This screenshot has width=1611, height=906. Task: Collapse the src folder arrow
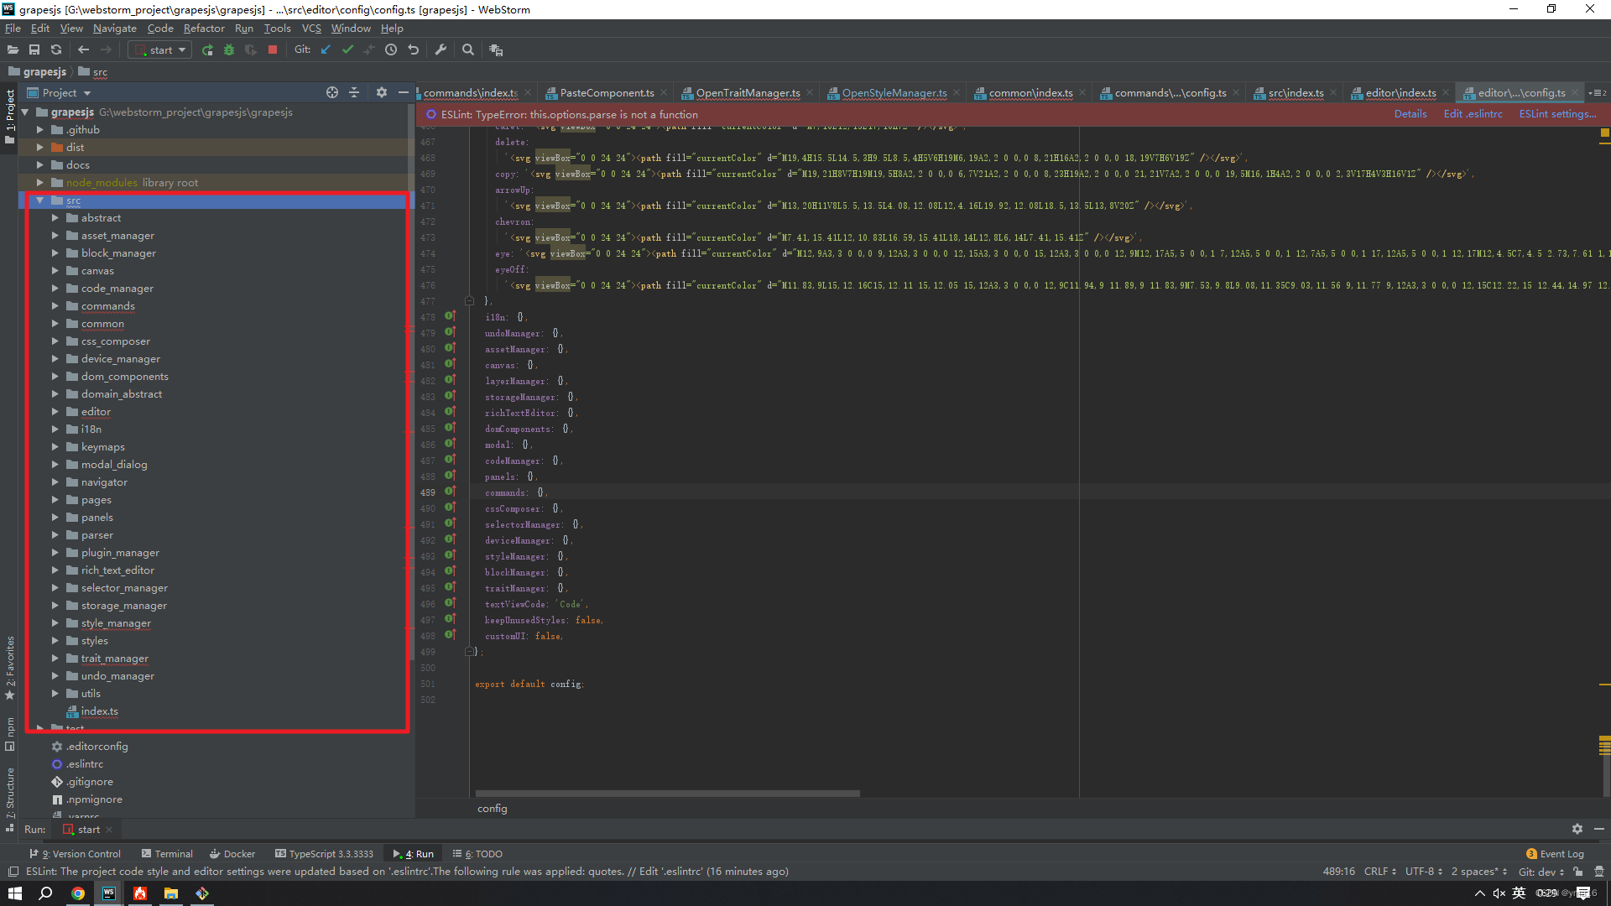point(39,200)
